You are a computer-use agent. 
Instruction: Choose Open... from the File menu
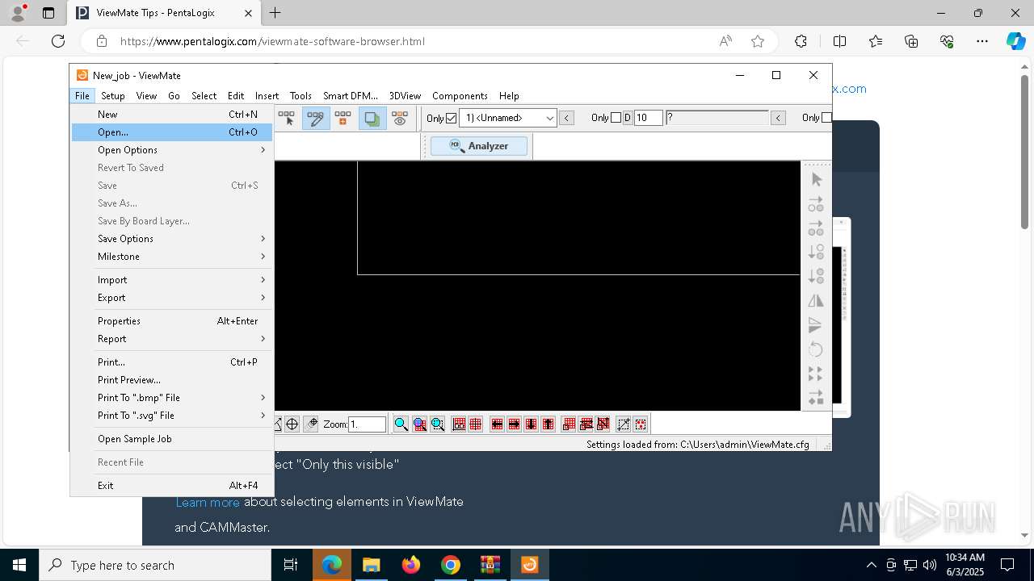[x=172, y=132]
